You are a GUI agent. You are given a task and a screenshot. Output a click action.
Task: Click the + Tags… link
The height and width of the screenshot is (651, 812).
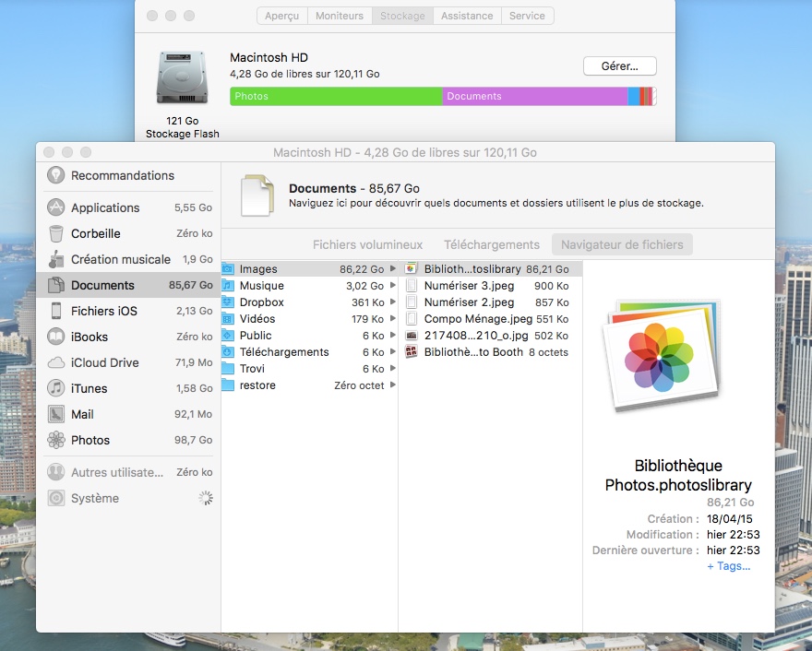point(728,566)
